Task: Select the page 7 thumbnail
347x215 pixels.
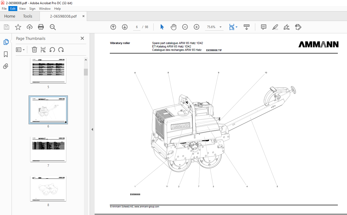Action: tap(48, 149)
